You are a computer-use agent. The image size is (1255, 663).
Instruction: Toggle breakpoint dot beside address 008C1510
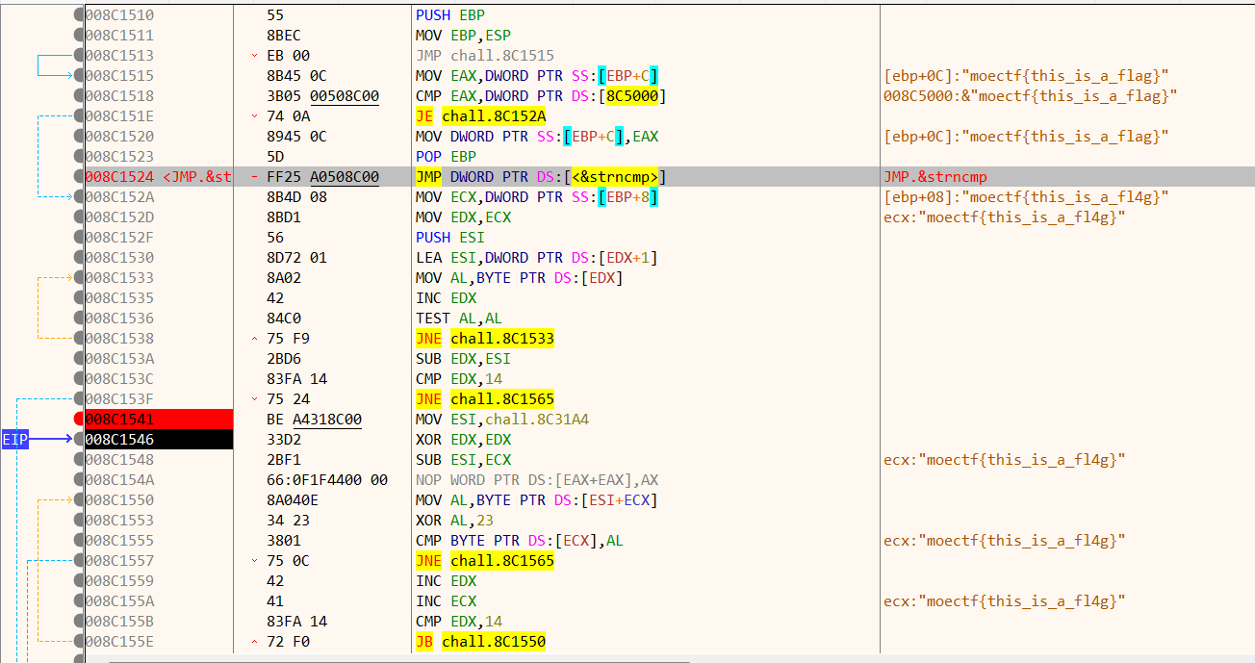point(79,15)
